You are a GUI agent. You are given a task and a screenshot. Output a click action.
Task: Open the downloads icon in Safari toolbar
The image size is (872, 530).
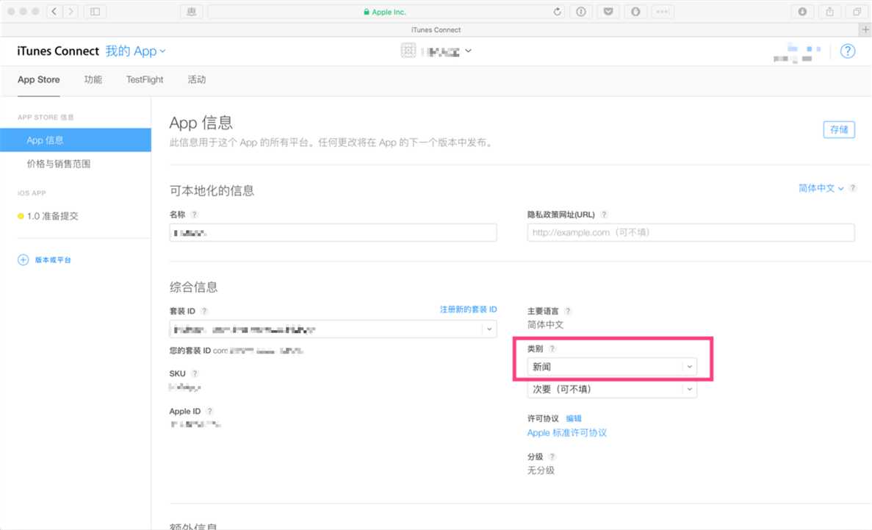pos(802,11)
